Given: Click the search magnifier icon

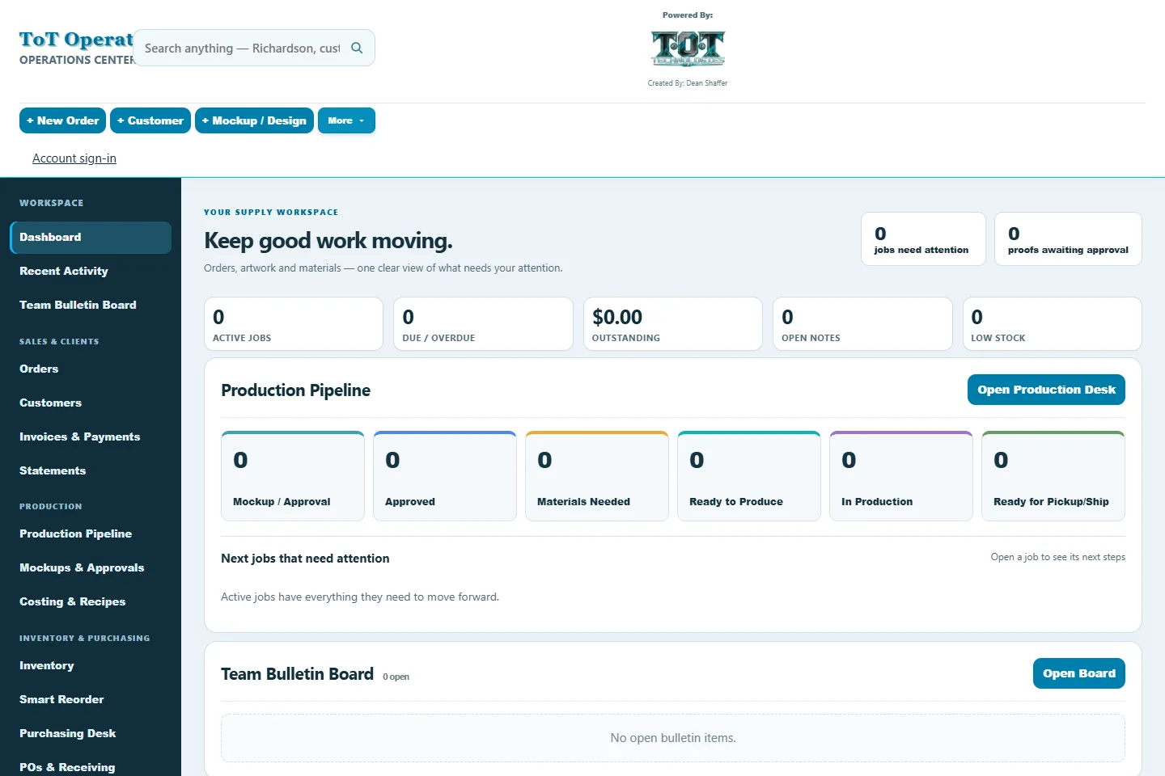Looking at the screenshot, I should [357, 48].
